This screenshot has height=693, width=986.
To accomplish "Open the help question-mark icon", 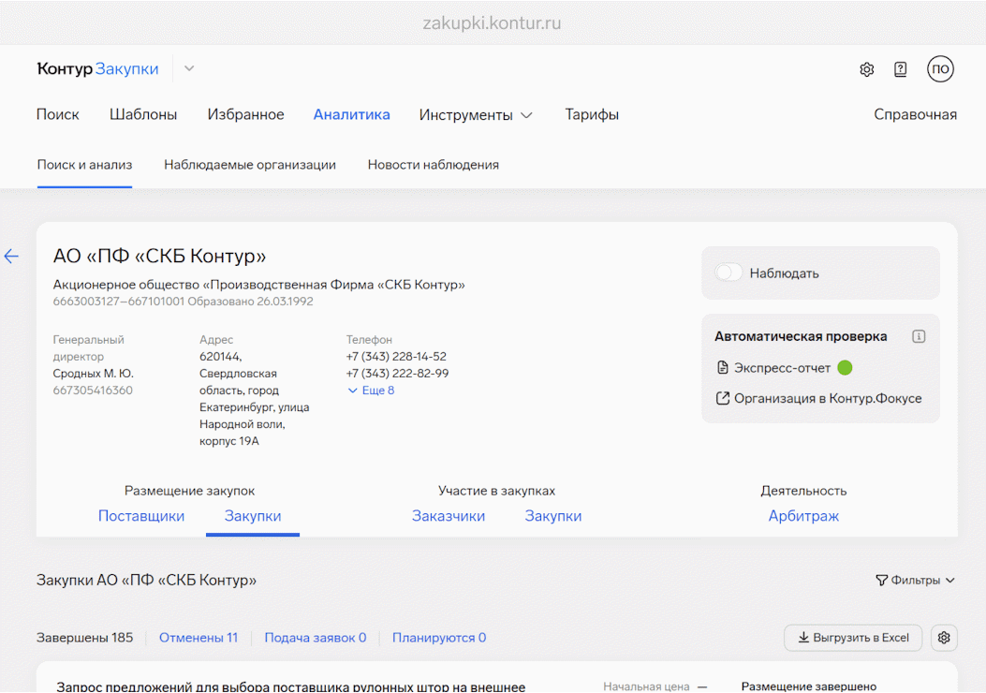I will pyautogui.click(x=901, y=69).
